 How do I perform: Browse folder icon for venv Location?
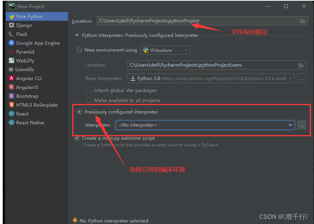pyautogui.click(x=301, y=65)
